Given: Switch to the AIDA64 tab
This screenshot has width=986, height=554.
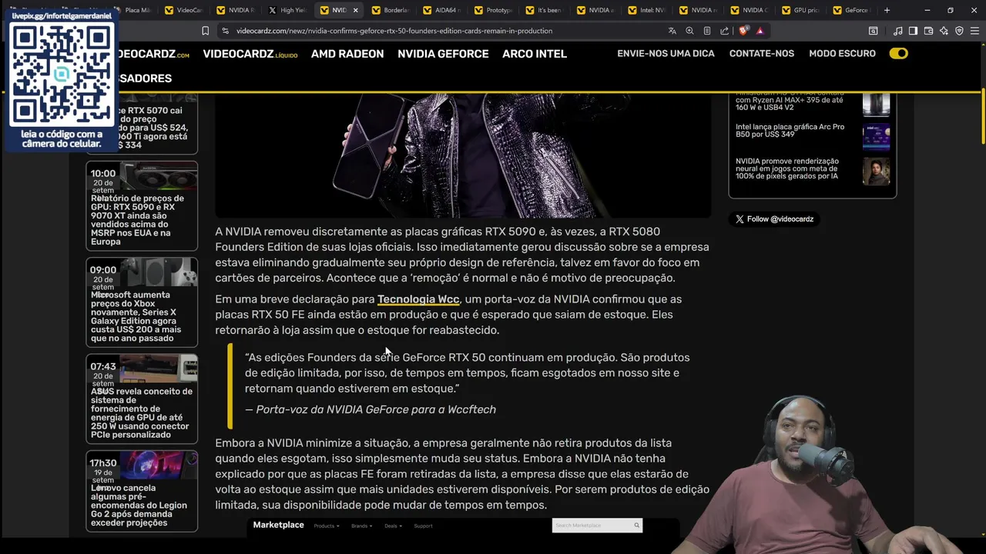Looking at the screenshot, I should coord(442,10).
